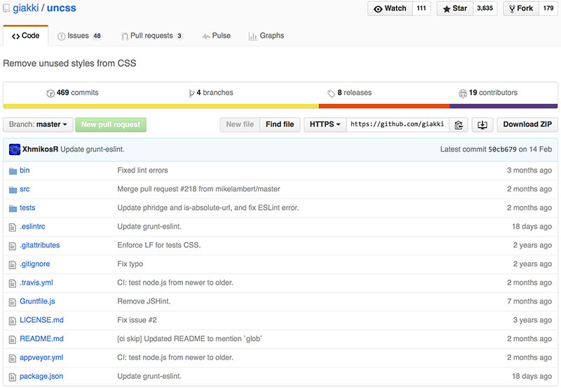This screenshot has height=388, width=561.
Task: Click the bin folder icon
Action: (13, 170)
